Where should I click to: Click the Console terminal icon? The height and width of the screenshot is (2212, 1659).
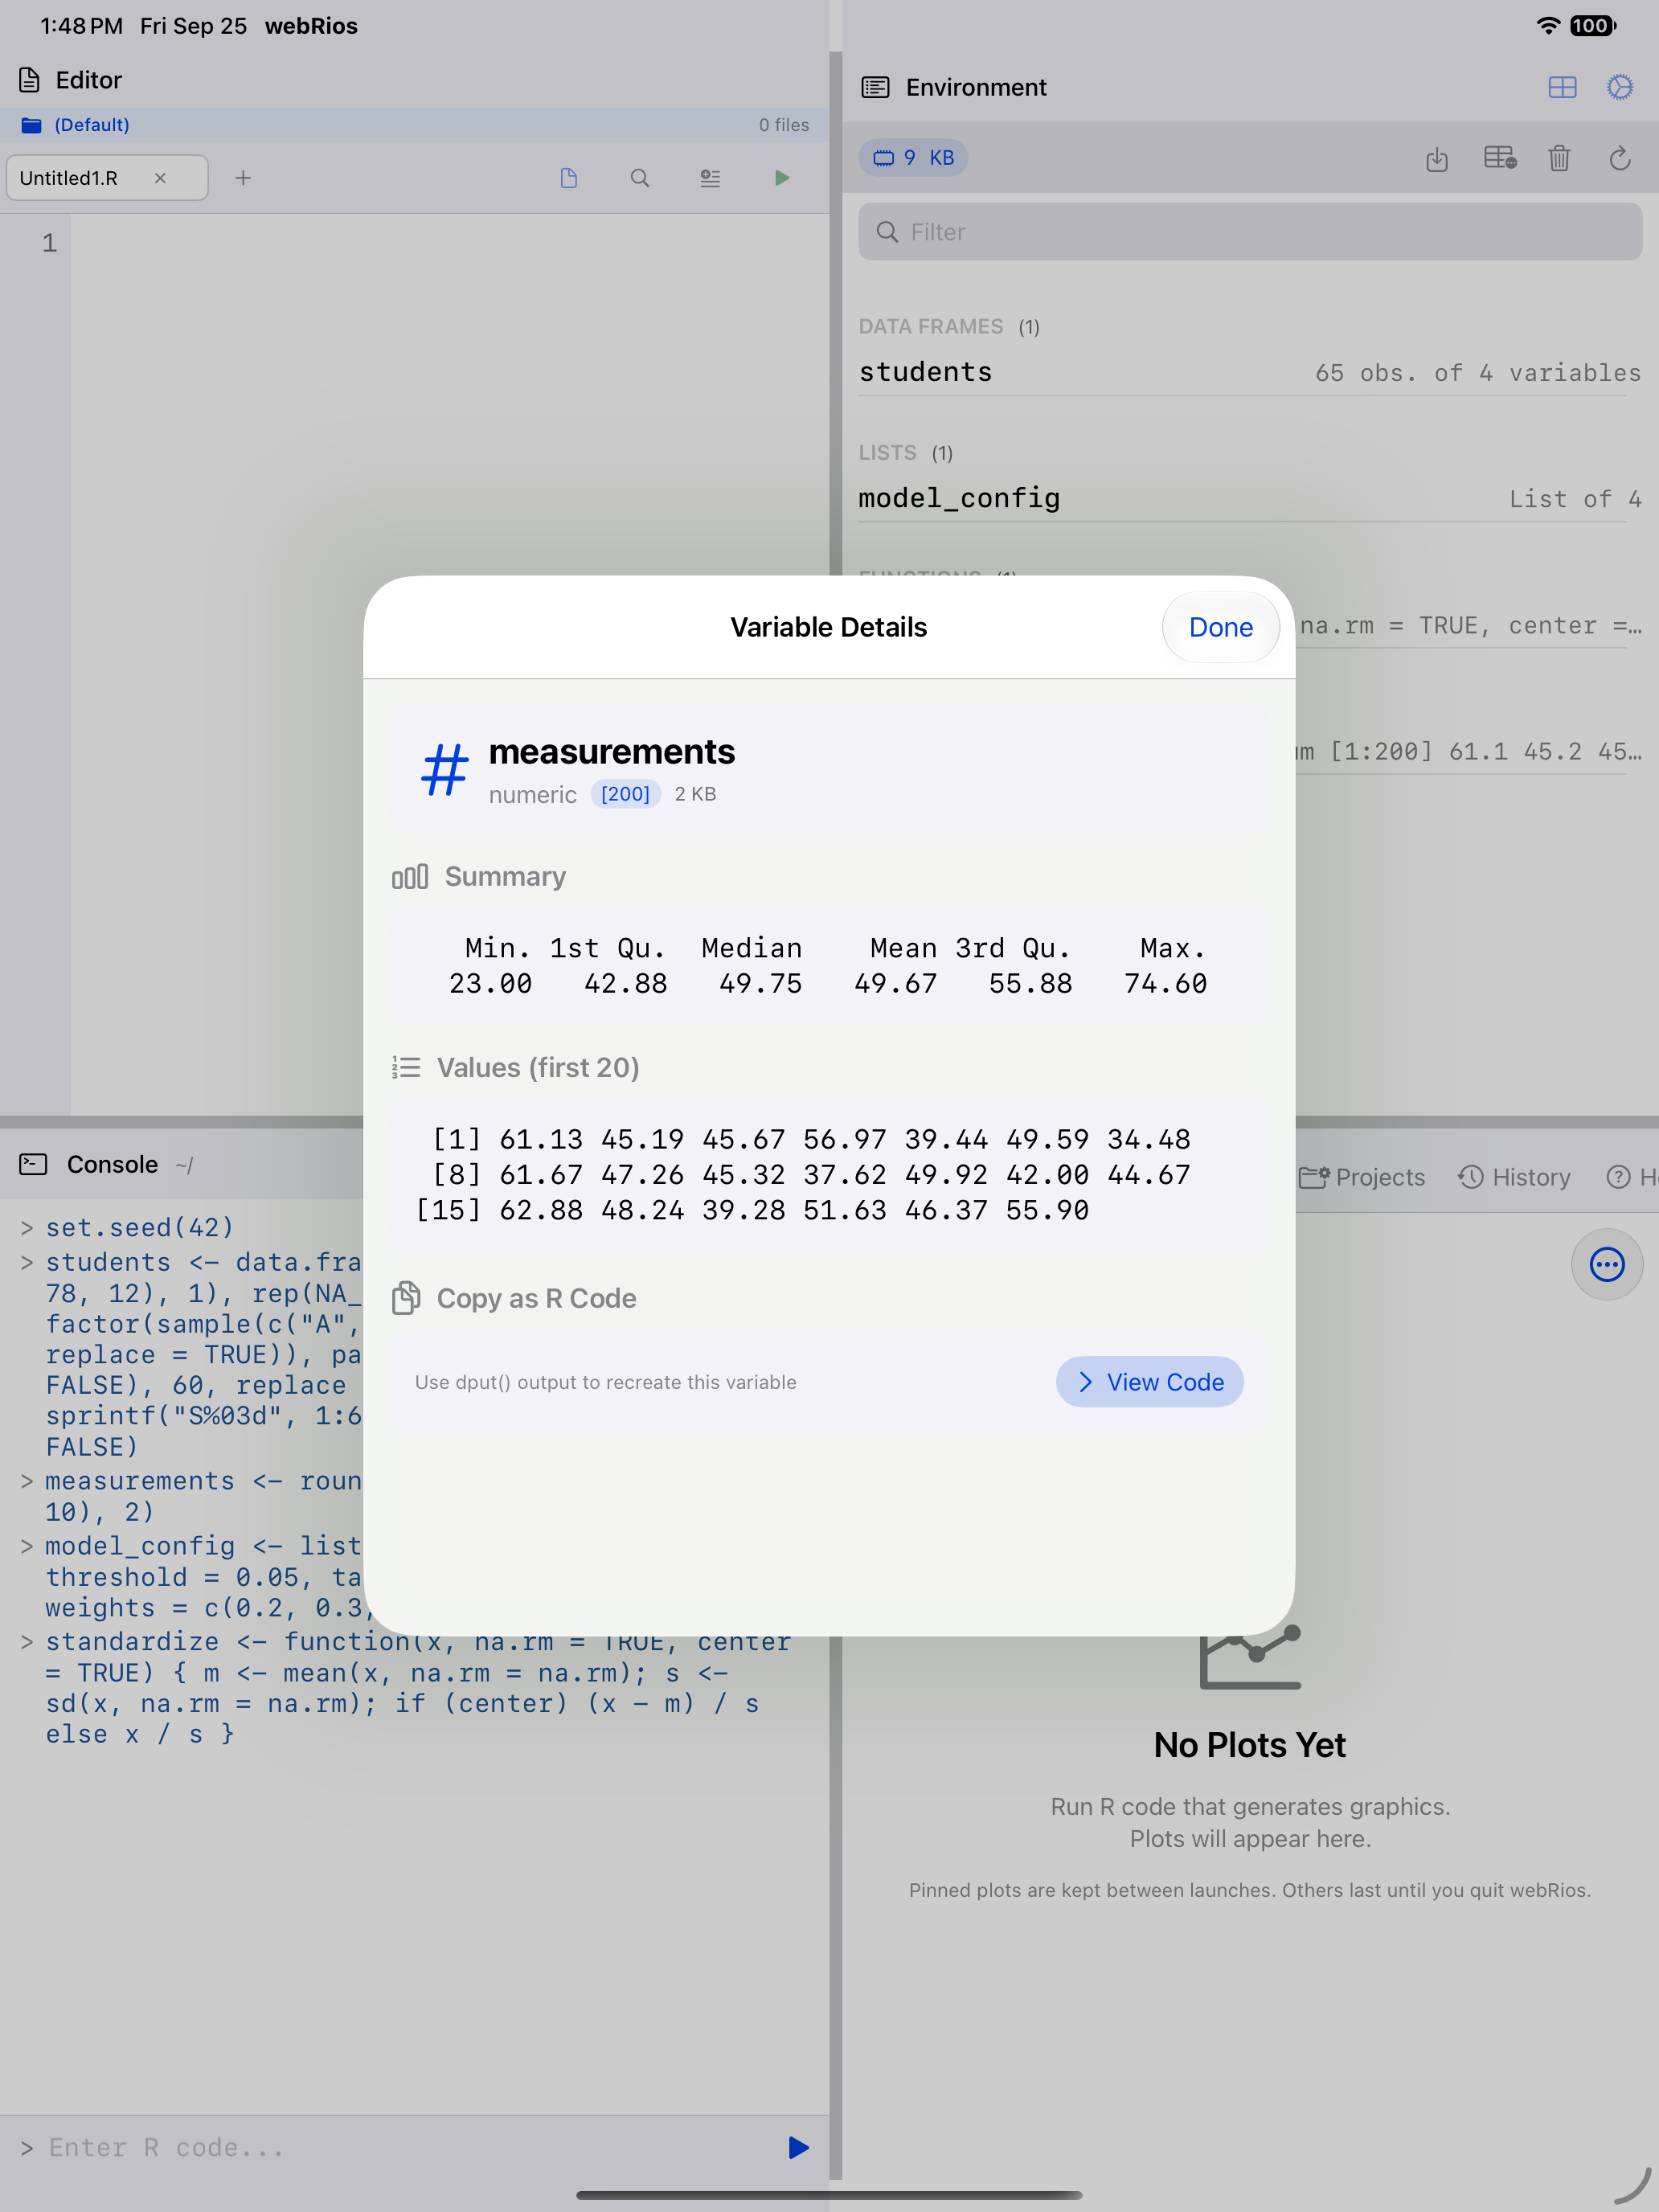click(x=33, y=1164)
